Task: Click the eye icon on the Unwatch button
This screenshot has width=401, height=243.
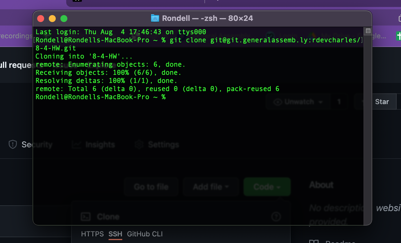Action: [x=278, y=102]
